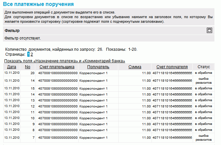Sort by the Счет получателя header

(172, 67)
